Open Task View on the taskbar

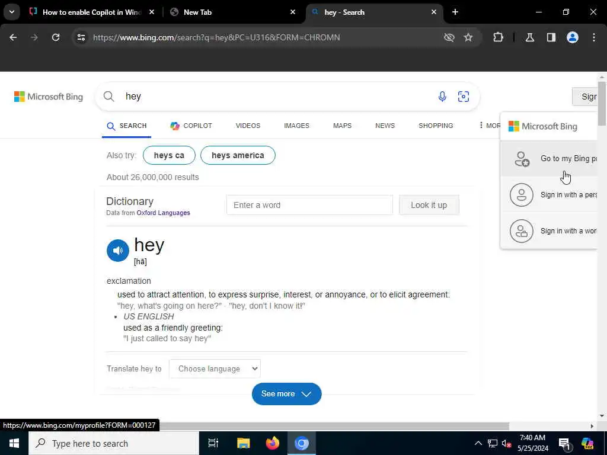pos(213,443)
